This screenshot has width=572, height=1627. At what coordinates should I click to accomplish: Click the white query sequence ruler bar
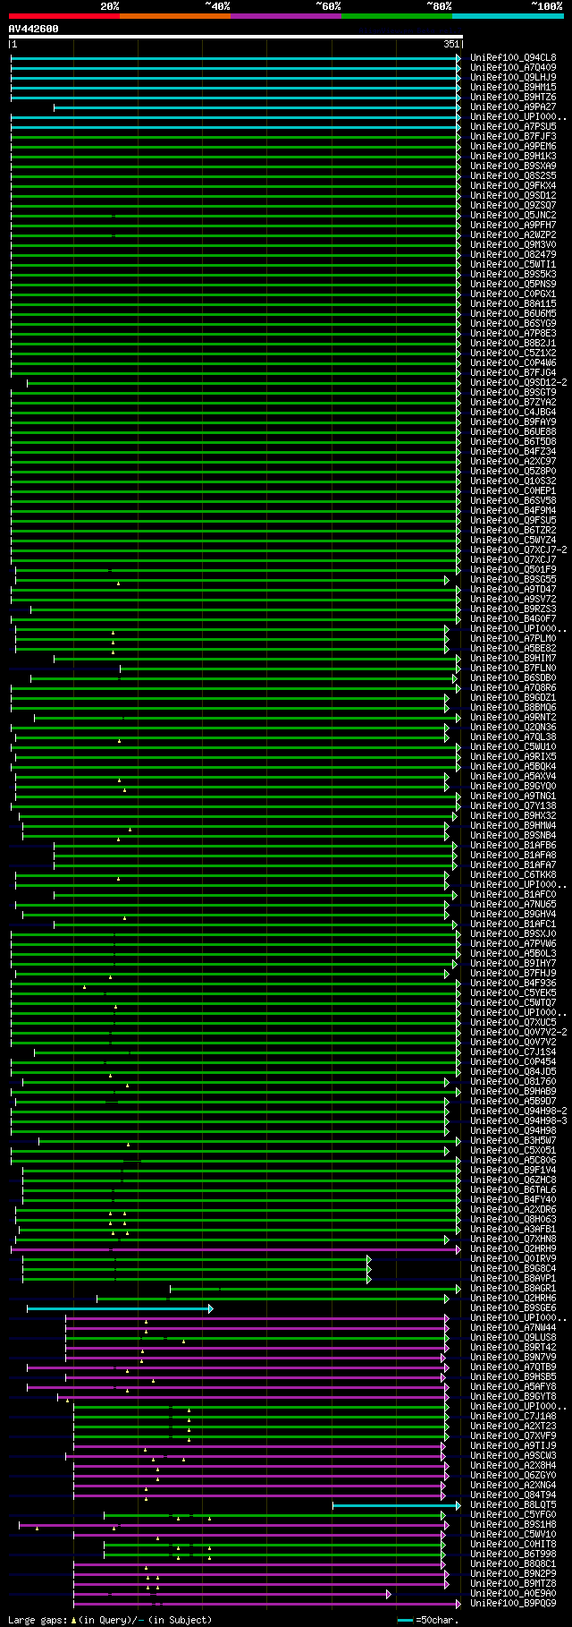(x=236, y=37)
